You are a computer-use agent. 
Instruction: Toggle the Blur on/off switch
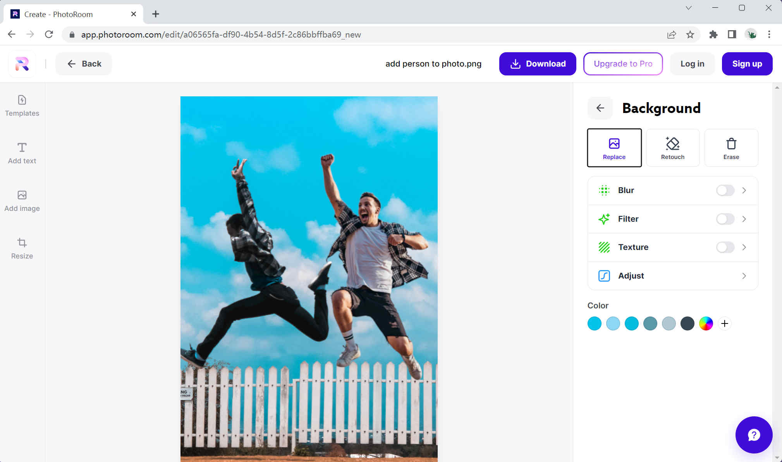point(725,190)
